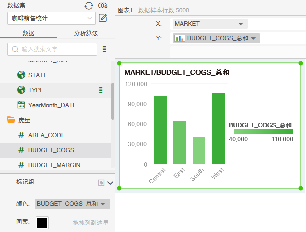The height and width of the screenshot is (232, 306).
Task: Click the refresh dataset icon
Action: [x=89, y=6]
